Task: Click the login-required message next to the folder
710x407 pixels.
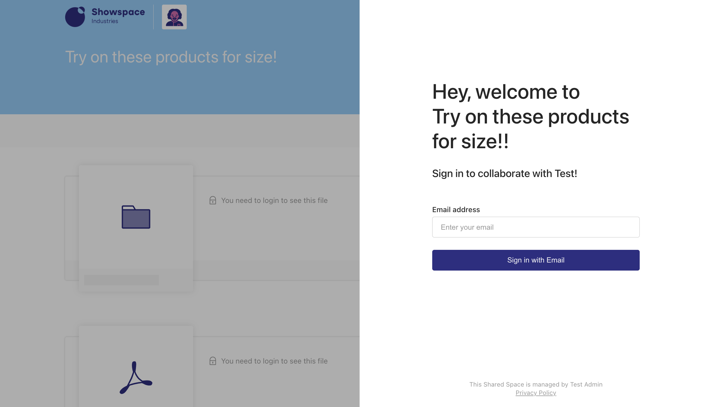Action: (274, 200)
